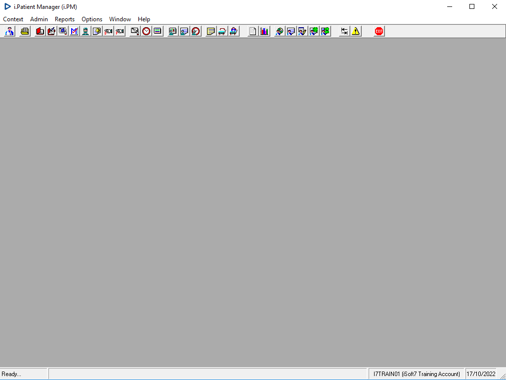
Task: Click the person with form and pencil icon
Action: pos(302,31)
